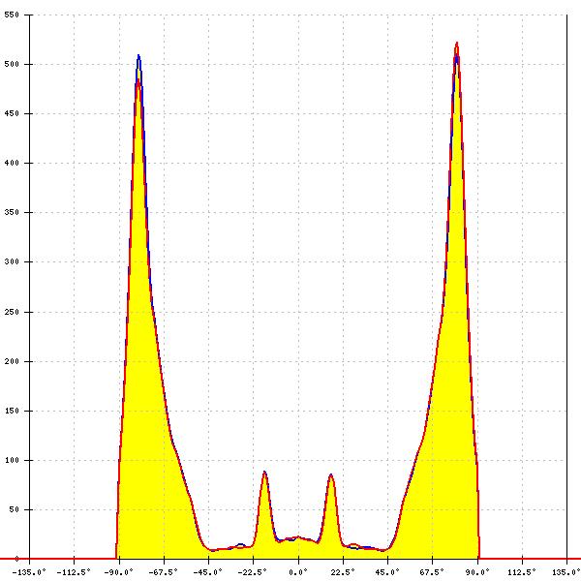Click the 300 y-axis label
The width and height of the screenshot is (581, 581).
tap(11, 262)
